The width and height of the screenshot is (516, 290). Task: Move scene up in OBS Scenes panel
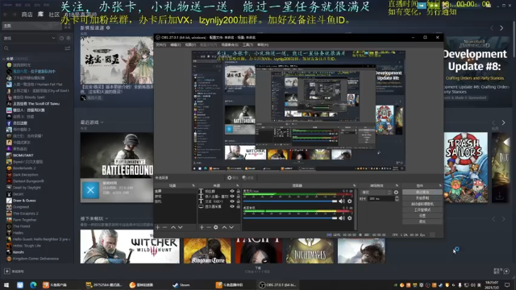point(173,227)
